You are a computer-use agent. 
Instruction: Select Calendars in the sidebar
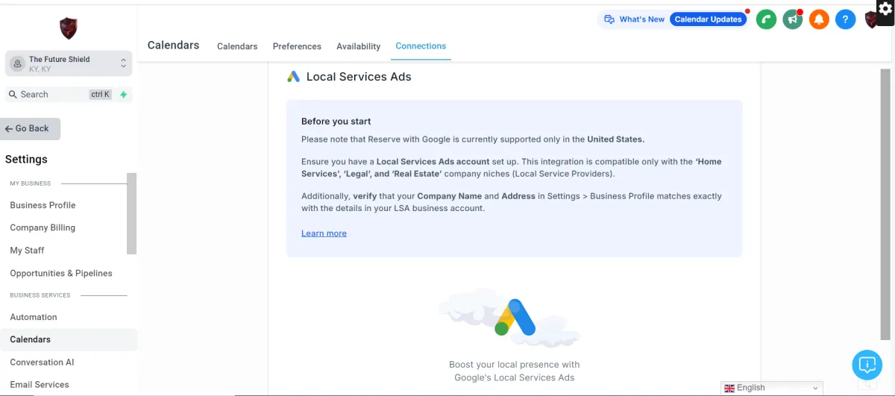click(69, 339)
